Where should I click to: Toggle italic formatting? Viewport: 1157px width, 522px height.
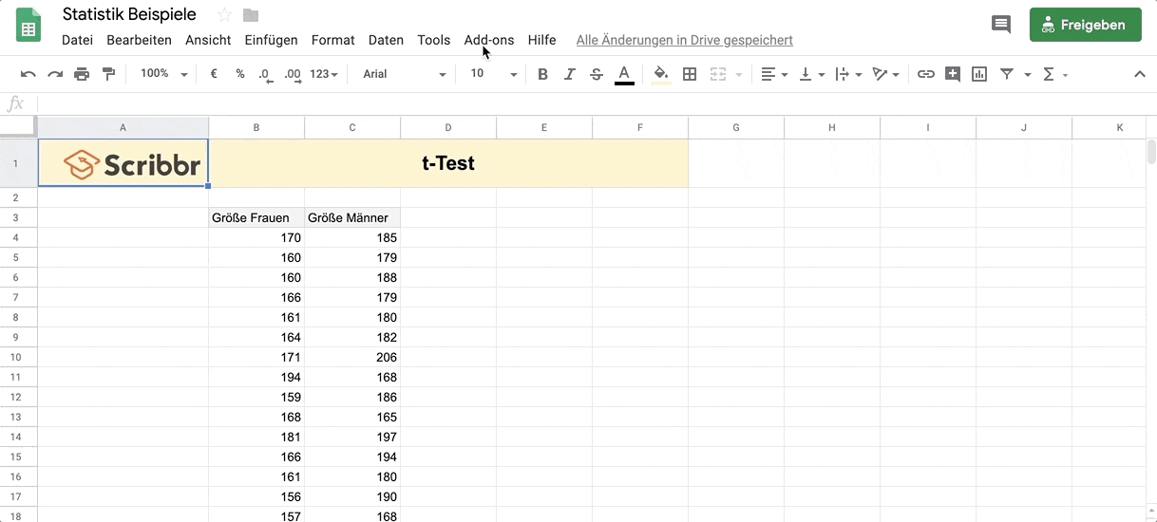(x=570, y=74)
